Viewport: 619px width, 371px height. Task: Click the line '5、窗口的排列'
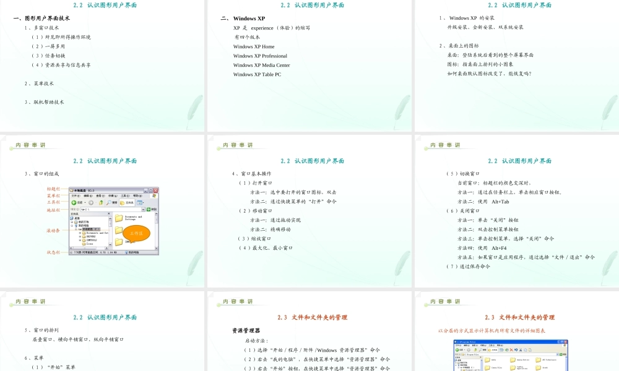tap(41, 330)
